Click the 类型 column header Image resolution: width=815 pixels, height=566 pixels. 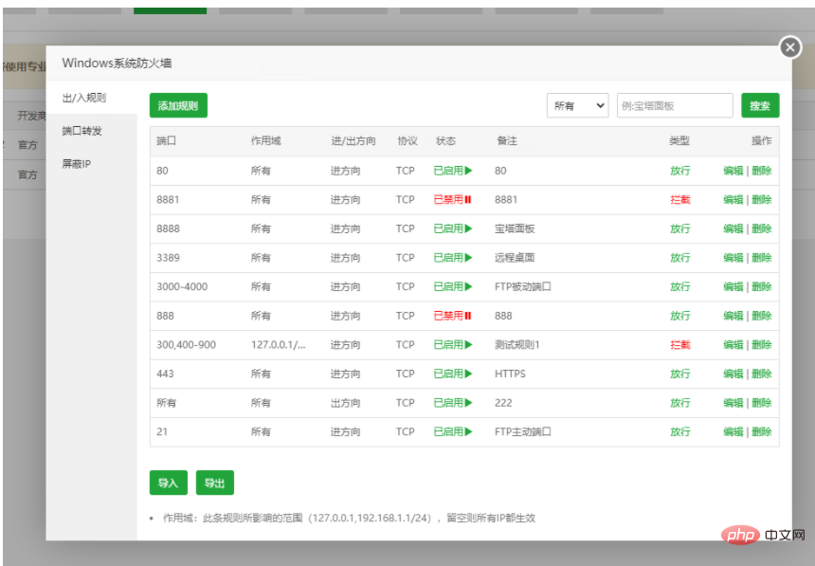679,141
